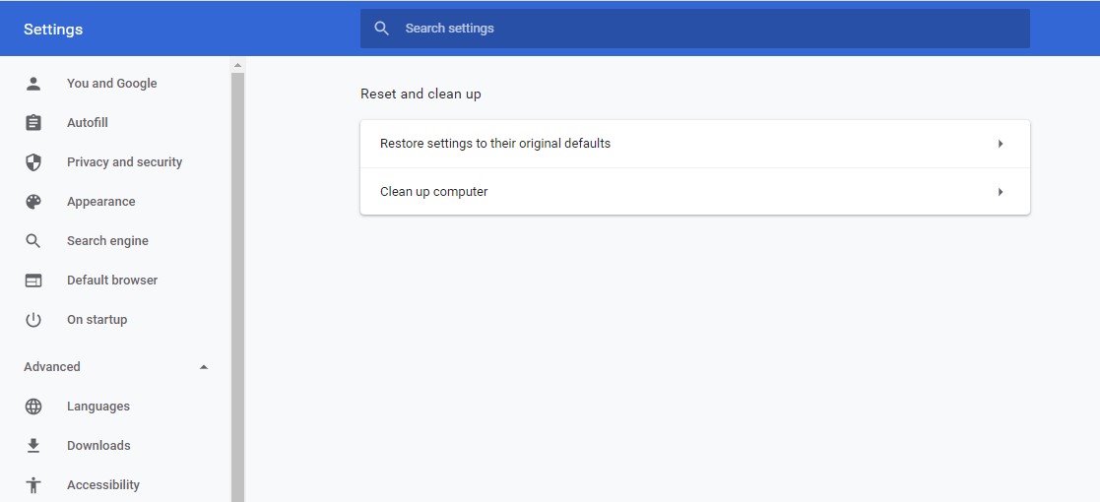Image resolution: width=1100 pixels, height=502 pixels.
Task: Click the sidebar scrollbar up arrow
Action: click(x=237, y=65)
